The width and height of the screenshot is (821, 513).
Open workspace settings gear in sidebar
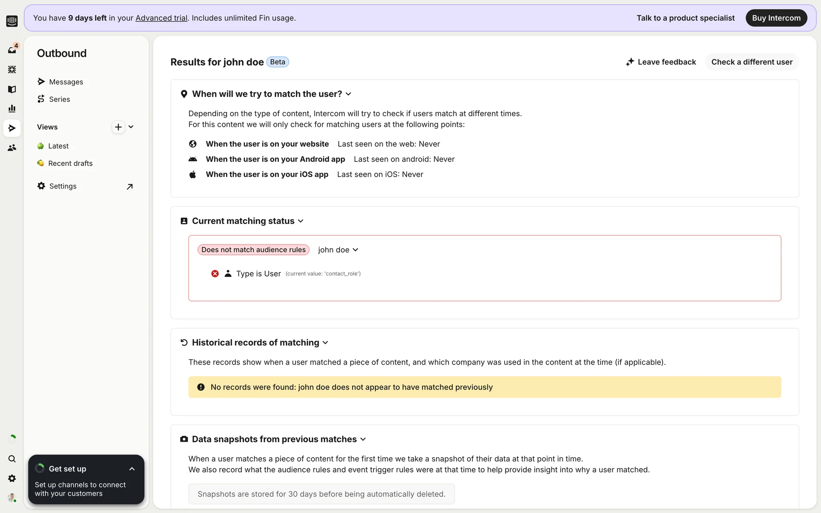[x=12, y=478]
